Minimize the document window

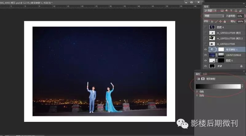pyautogui.click(x=186, y=2)
